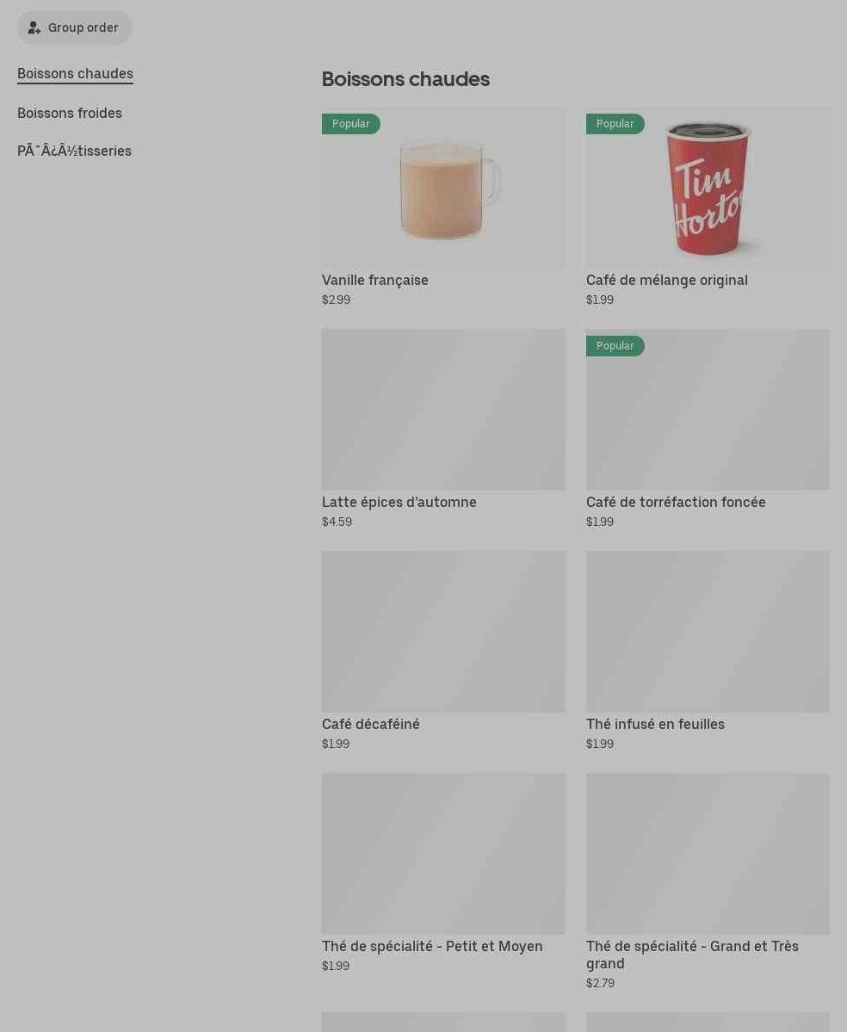
Task: Click the Tim Hortons red cup image
Action: click(708, 188)
